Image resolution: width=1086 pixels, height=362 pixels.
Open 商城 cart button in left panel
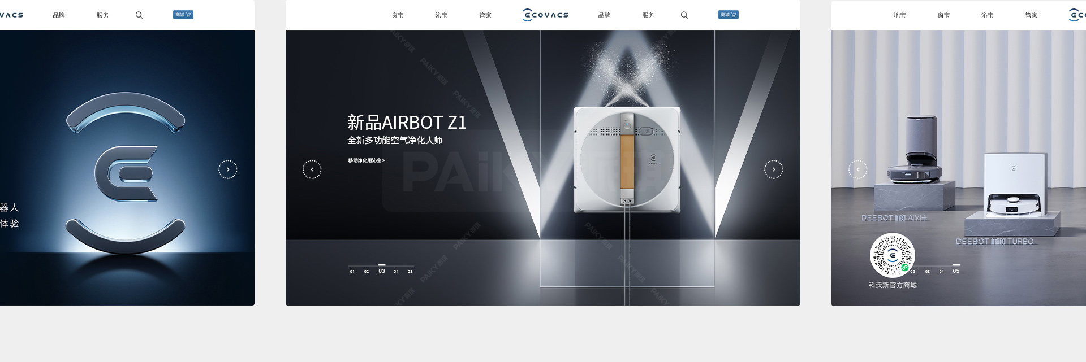pyautogui.click(x=183, y=15)
